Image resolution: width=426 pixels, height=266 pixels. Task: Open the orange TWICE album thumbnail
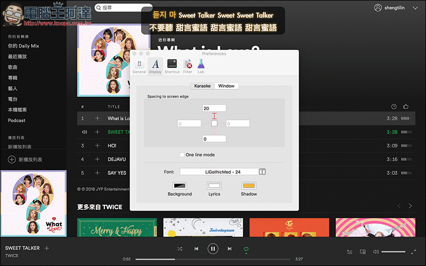click(289, 228)
